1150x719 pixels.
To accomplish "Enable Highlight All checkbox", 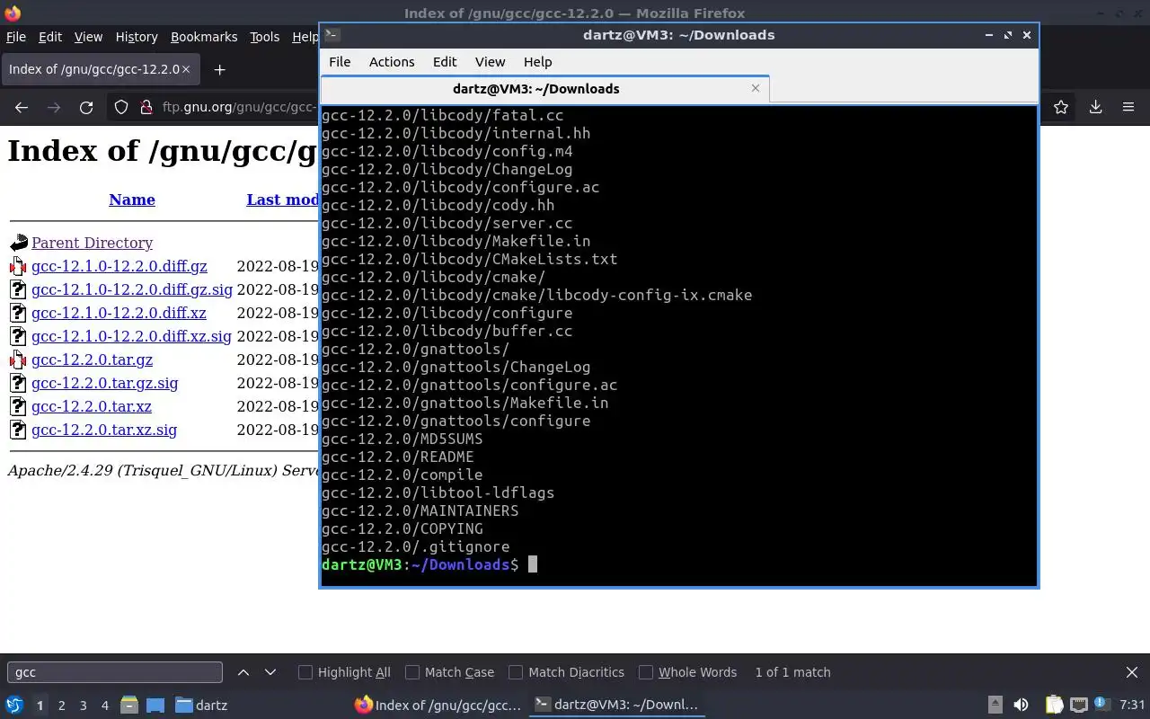I will [x=305, y=672].
